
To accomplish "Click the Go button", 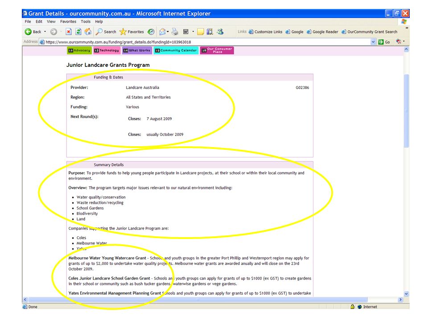I will (384, 42).
